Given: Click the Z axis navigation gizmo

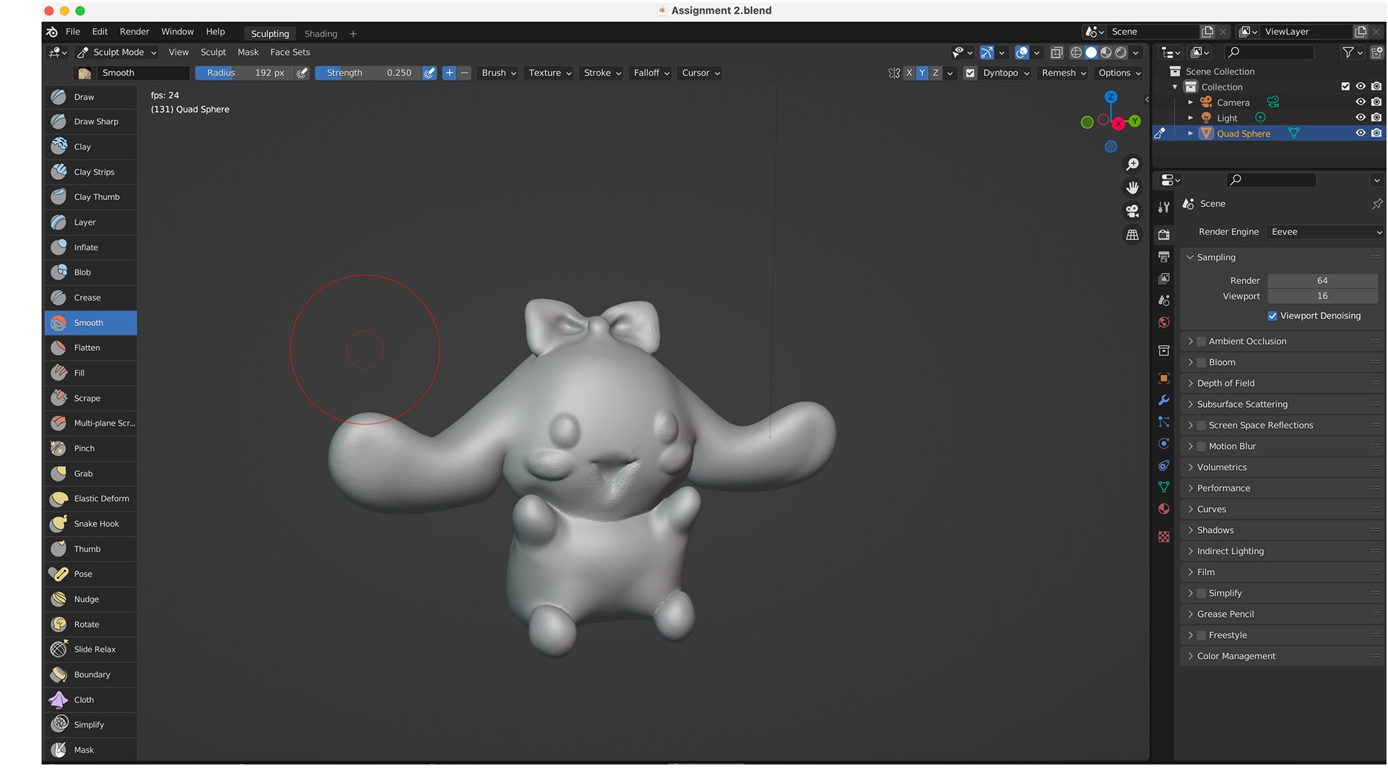Looking at the screenshot, I should click(x=1111, y=97).
